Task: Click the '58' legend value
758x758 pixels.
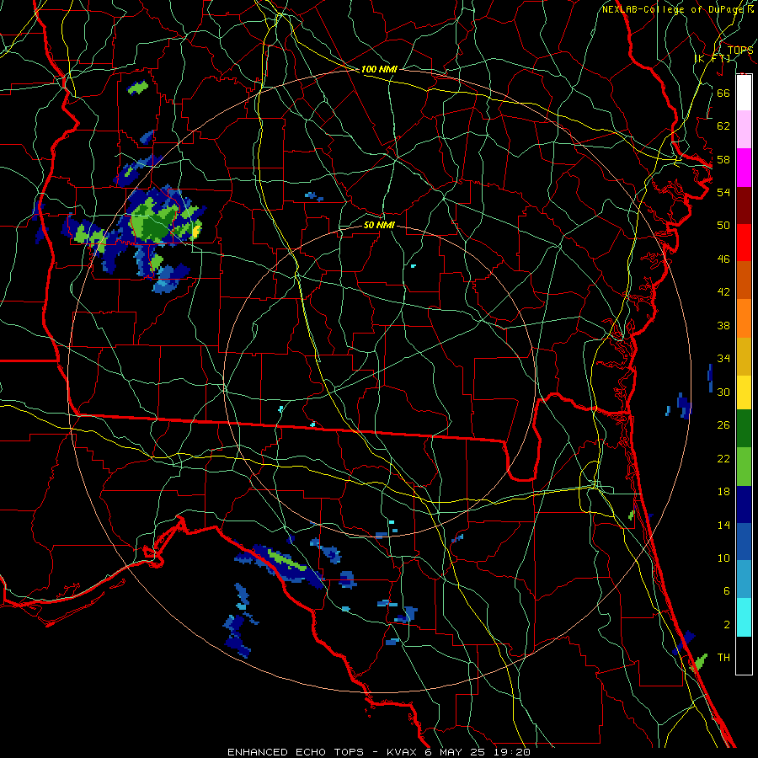Action: (723, 159)
